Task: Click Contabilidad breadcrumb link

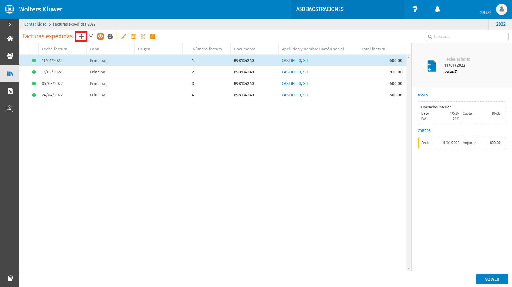Action: 36,24
